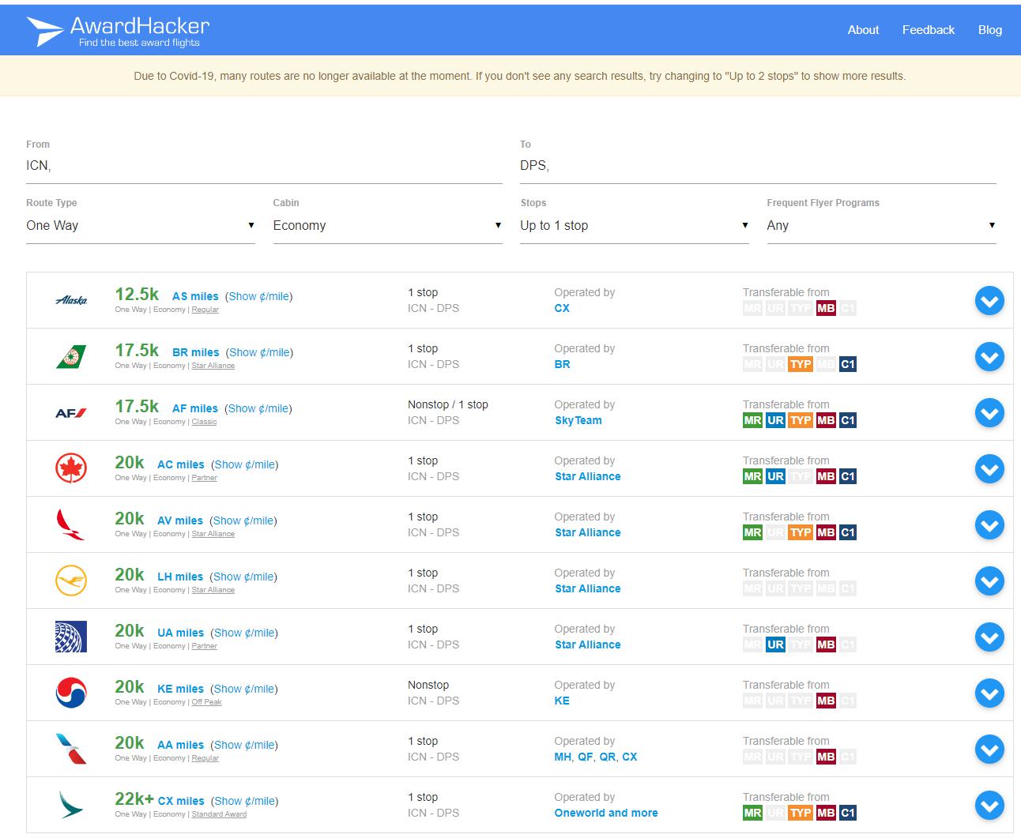
Task: Click the American Airlines logo
Action: [71, 749]
